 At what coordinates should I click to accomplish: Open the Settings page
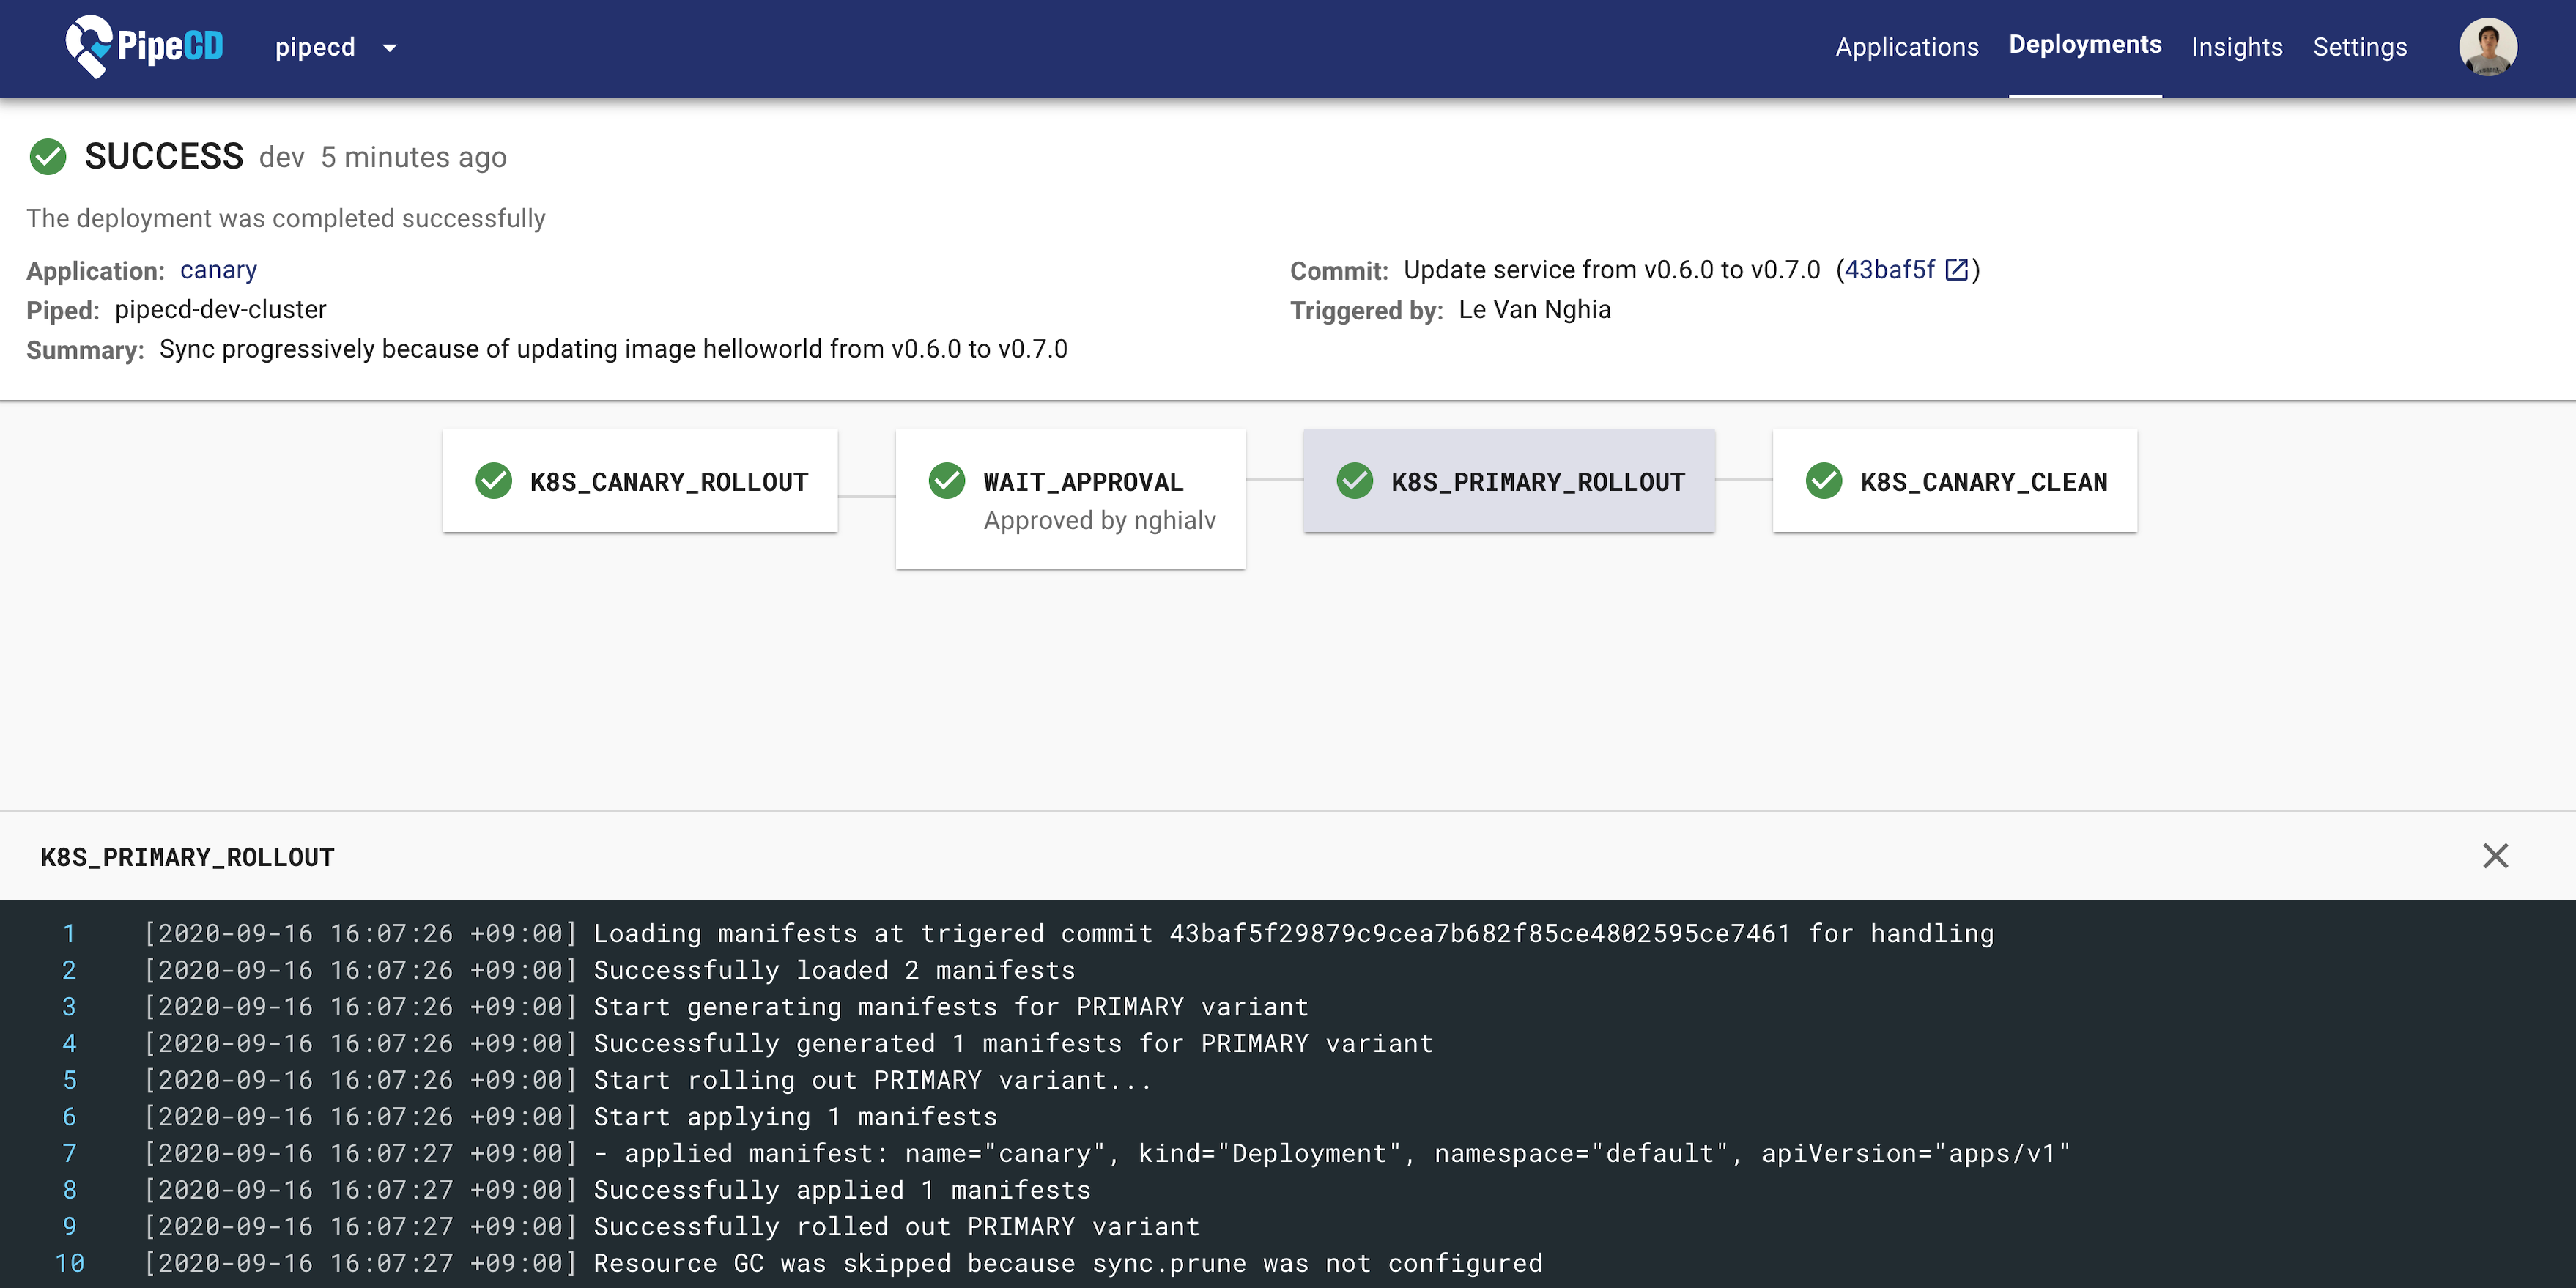(2359, 47)
